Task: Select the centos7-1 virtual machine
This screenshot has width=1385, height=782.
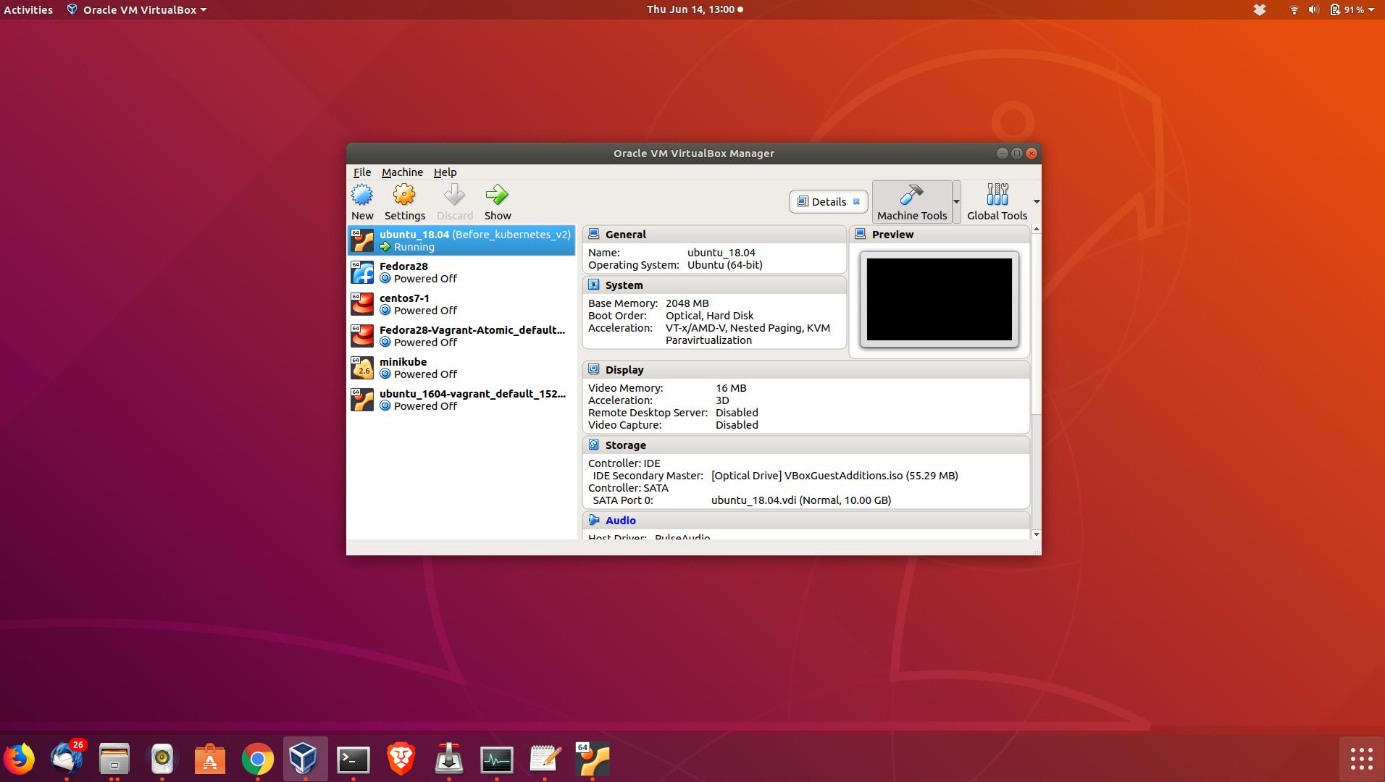Action: point(461,304)
